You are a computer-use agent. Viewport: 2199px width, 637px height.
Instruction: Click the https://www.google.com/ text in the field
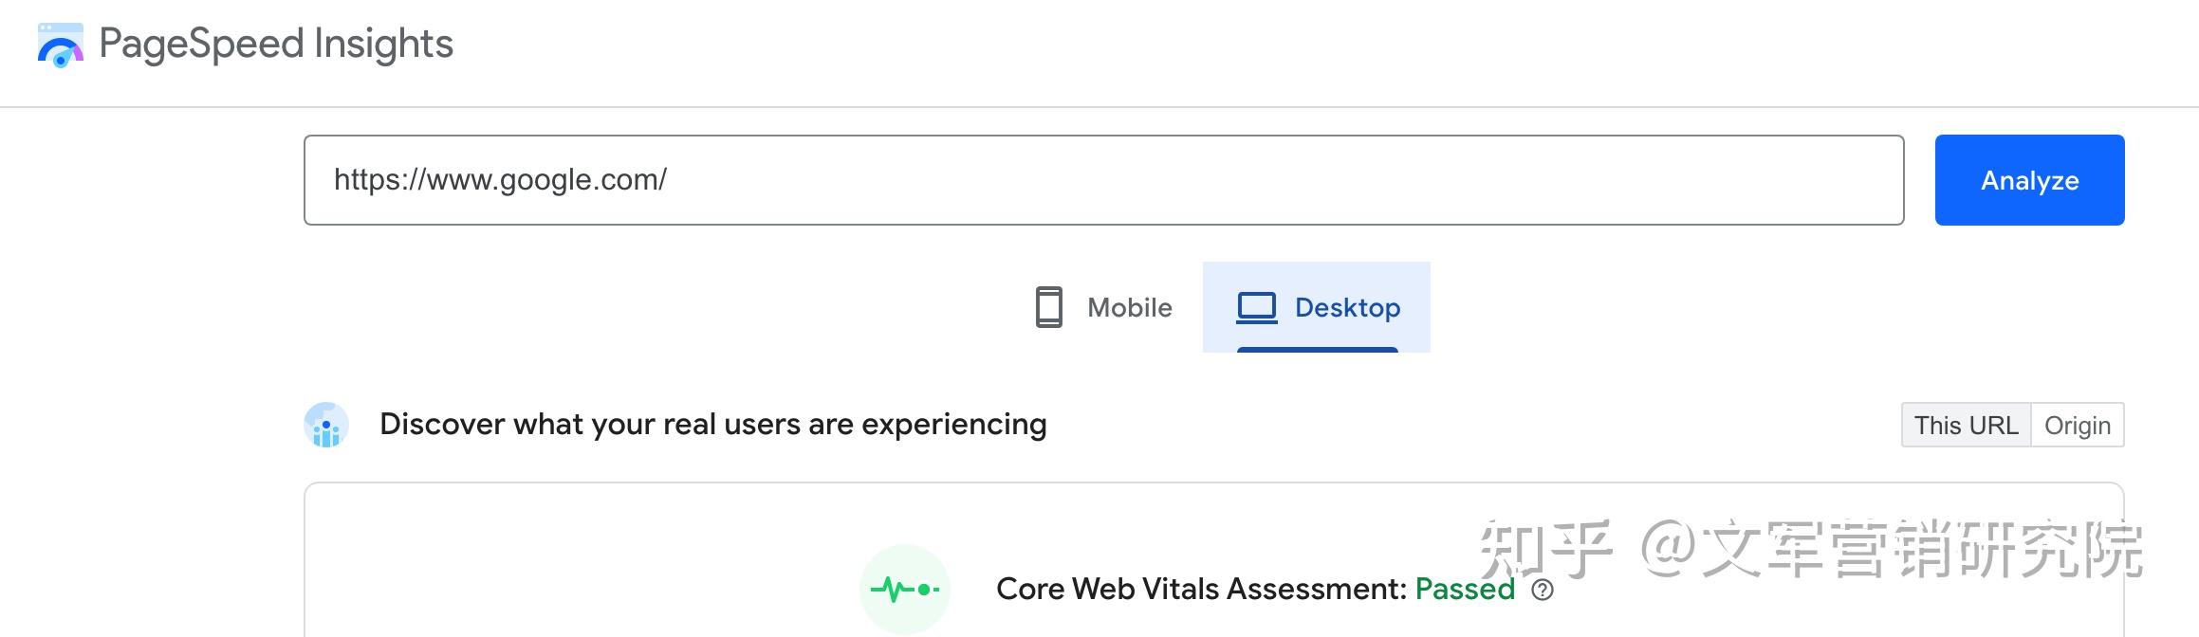(x=500, y=180)
